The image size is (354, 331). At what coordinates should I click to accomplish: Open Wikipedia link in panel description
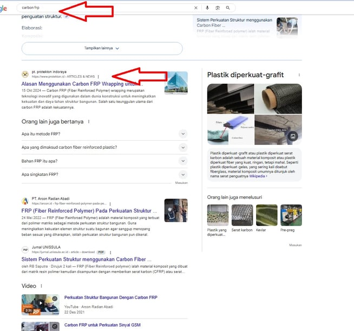[x=258, y=176]
